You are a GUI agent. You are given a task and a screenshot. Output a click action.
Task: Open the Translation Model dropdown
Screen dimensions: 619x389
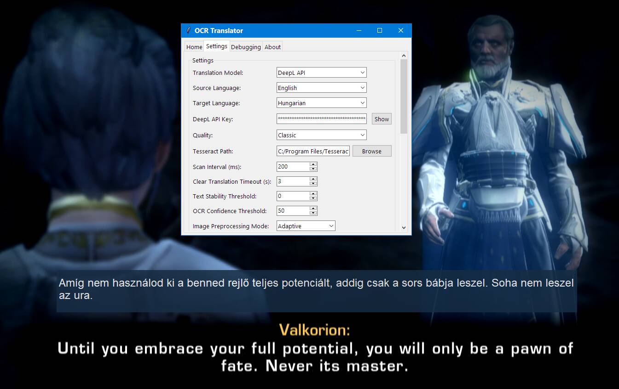(321, 73)
